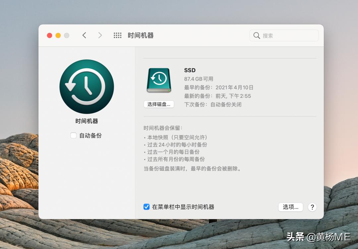This screenshot has height=249, width=358.
Task: Minimize the window with the yellow traffic light
Action: coord(58,35)
